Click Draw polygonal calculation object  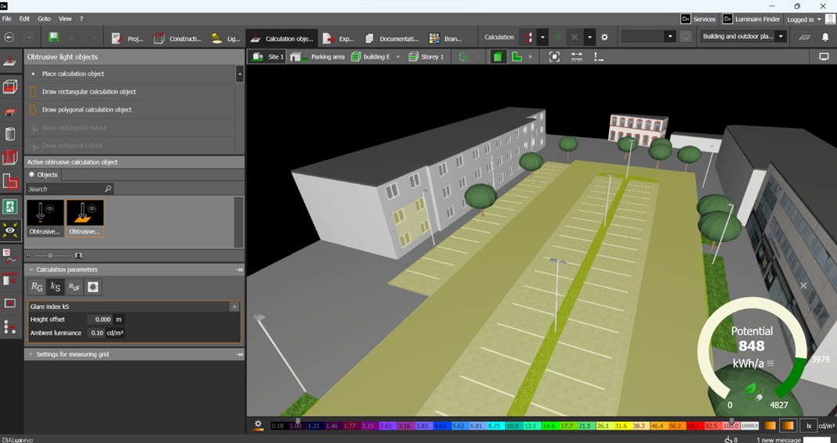[130, 110]
